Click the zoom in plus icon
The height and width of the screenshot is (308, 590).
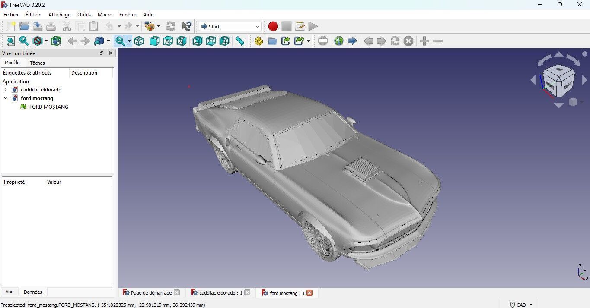424,41
